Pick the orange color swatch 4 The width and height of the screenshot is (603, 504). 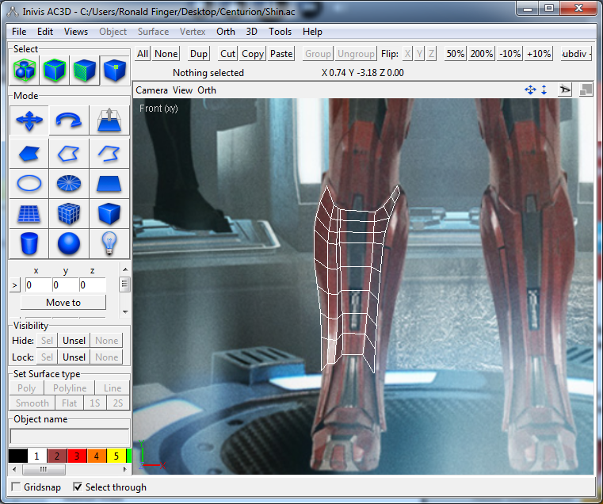click(x=96, y=456)
